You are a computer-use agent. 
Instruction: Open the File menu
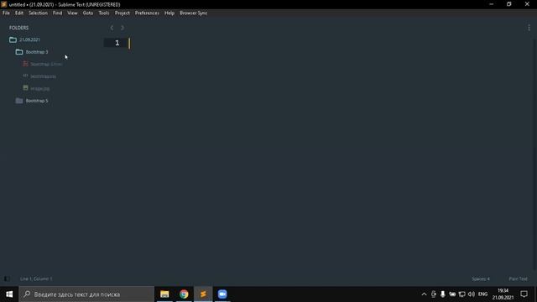click(x=6, y=13)
